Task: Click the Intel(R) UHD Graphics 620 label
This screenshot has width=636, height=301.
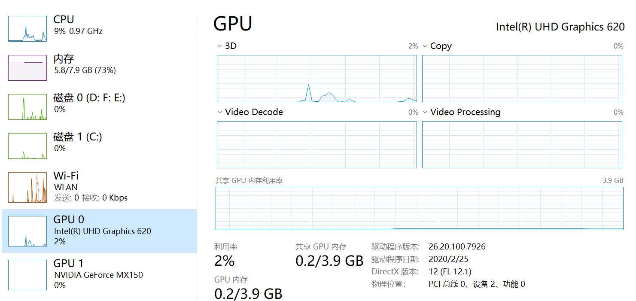Action: point(560,27)
